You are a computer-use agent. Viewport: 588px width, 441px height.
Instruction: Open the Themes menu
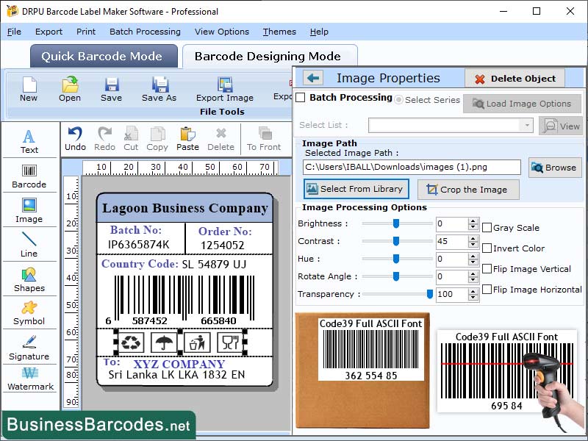tap(279, 32)
